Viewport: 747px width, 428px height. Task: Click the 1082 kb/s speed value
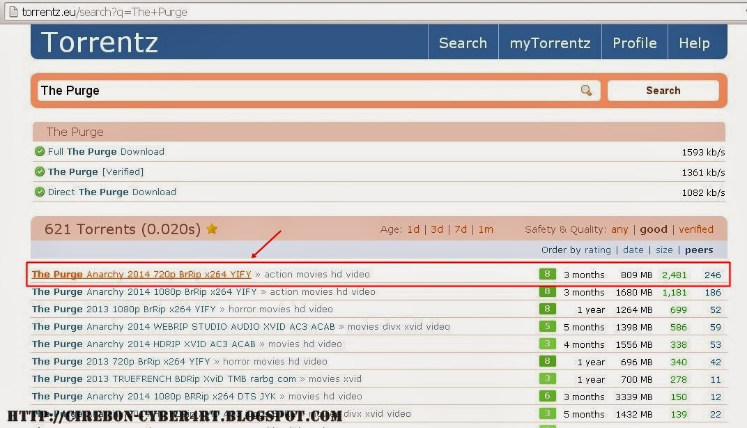[703, 192]
